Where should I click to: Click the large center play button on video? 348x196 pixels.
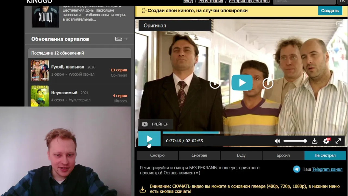tap(242, 82)
